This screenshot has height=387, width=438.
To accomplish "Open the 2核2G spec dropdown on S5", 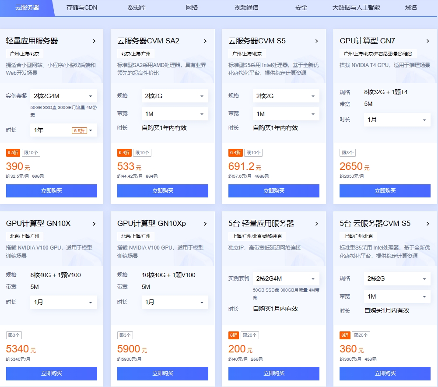I will (286, 95).
